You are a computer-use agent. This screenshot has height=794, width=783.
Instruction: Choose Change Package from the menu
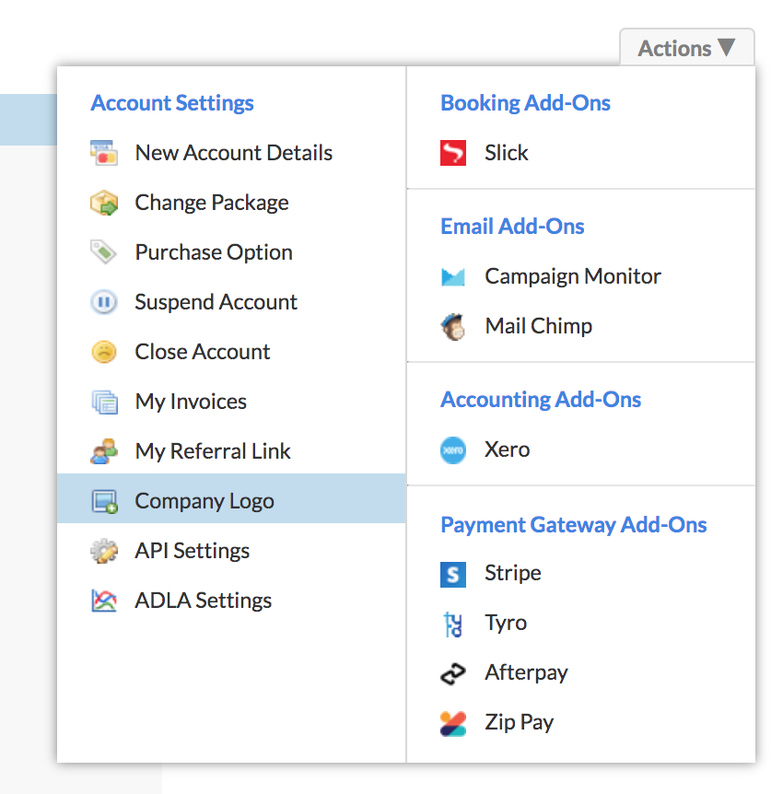coord(231,203)
